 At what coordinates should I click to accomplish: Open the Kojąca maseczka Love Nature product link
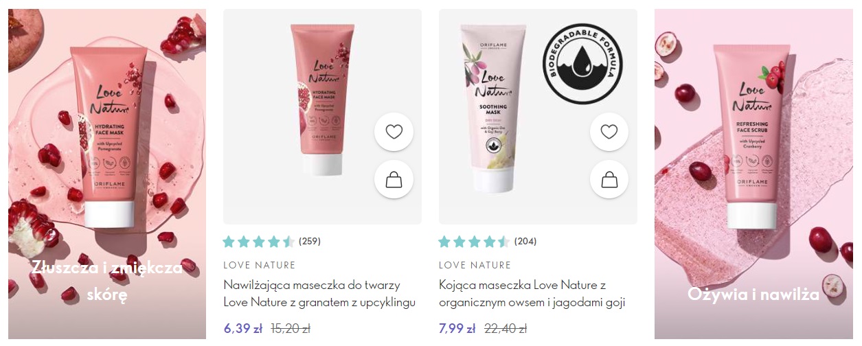(532, 293)
